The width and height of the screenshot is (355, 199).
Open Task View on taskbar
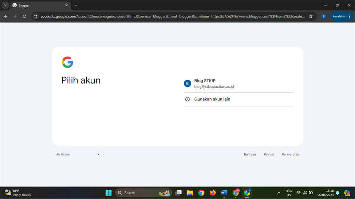178,193
